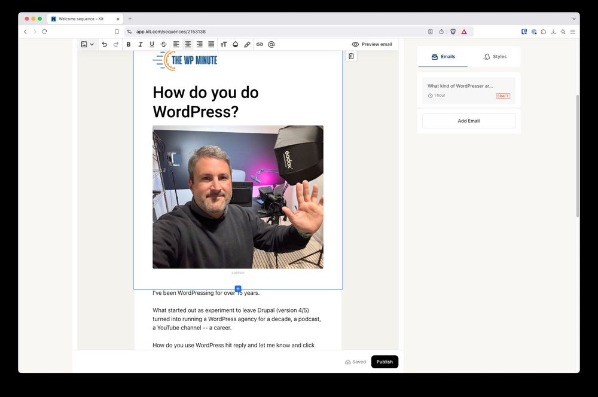Redo the last edit
598x397 pixels.
116,44
